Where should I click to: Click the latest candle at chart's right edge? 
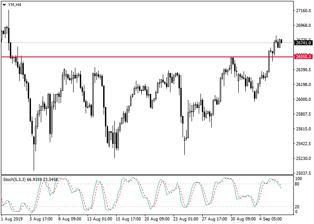(x=281, y=41)
